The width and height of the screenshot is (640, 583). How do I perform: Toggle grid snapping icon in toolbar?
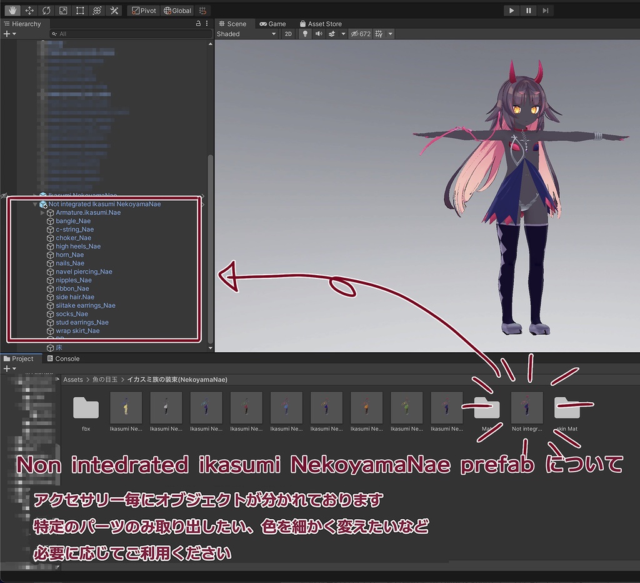point(202,11)
